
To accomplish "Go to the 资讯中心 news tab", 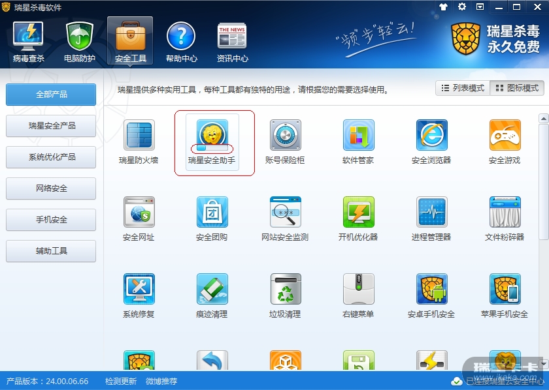I will (232, 42).
